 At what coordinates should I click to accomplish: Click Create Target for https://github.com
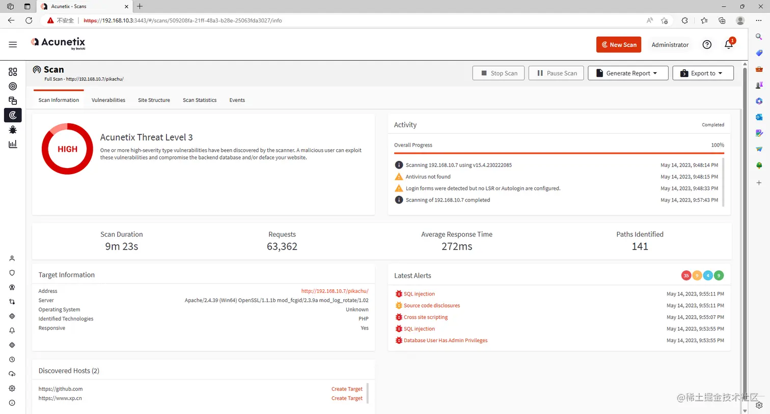pyautogui.click(x=347, y=389)
